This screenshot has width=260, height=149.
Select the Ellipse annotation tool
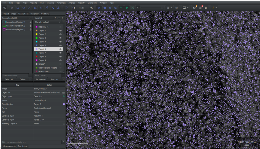tap(24, 8)
